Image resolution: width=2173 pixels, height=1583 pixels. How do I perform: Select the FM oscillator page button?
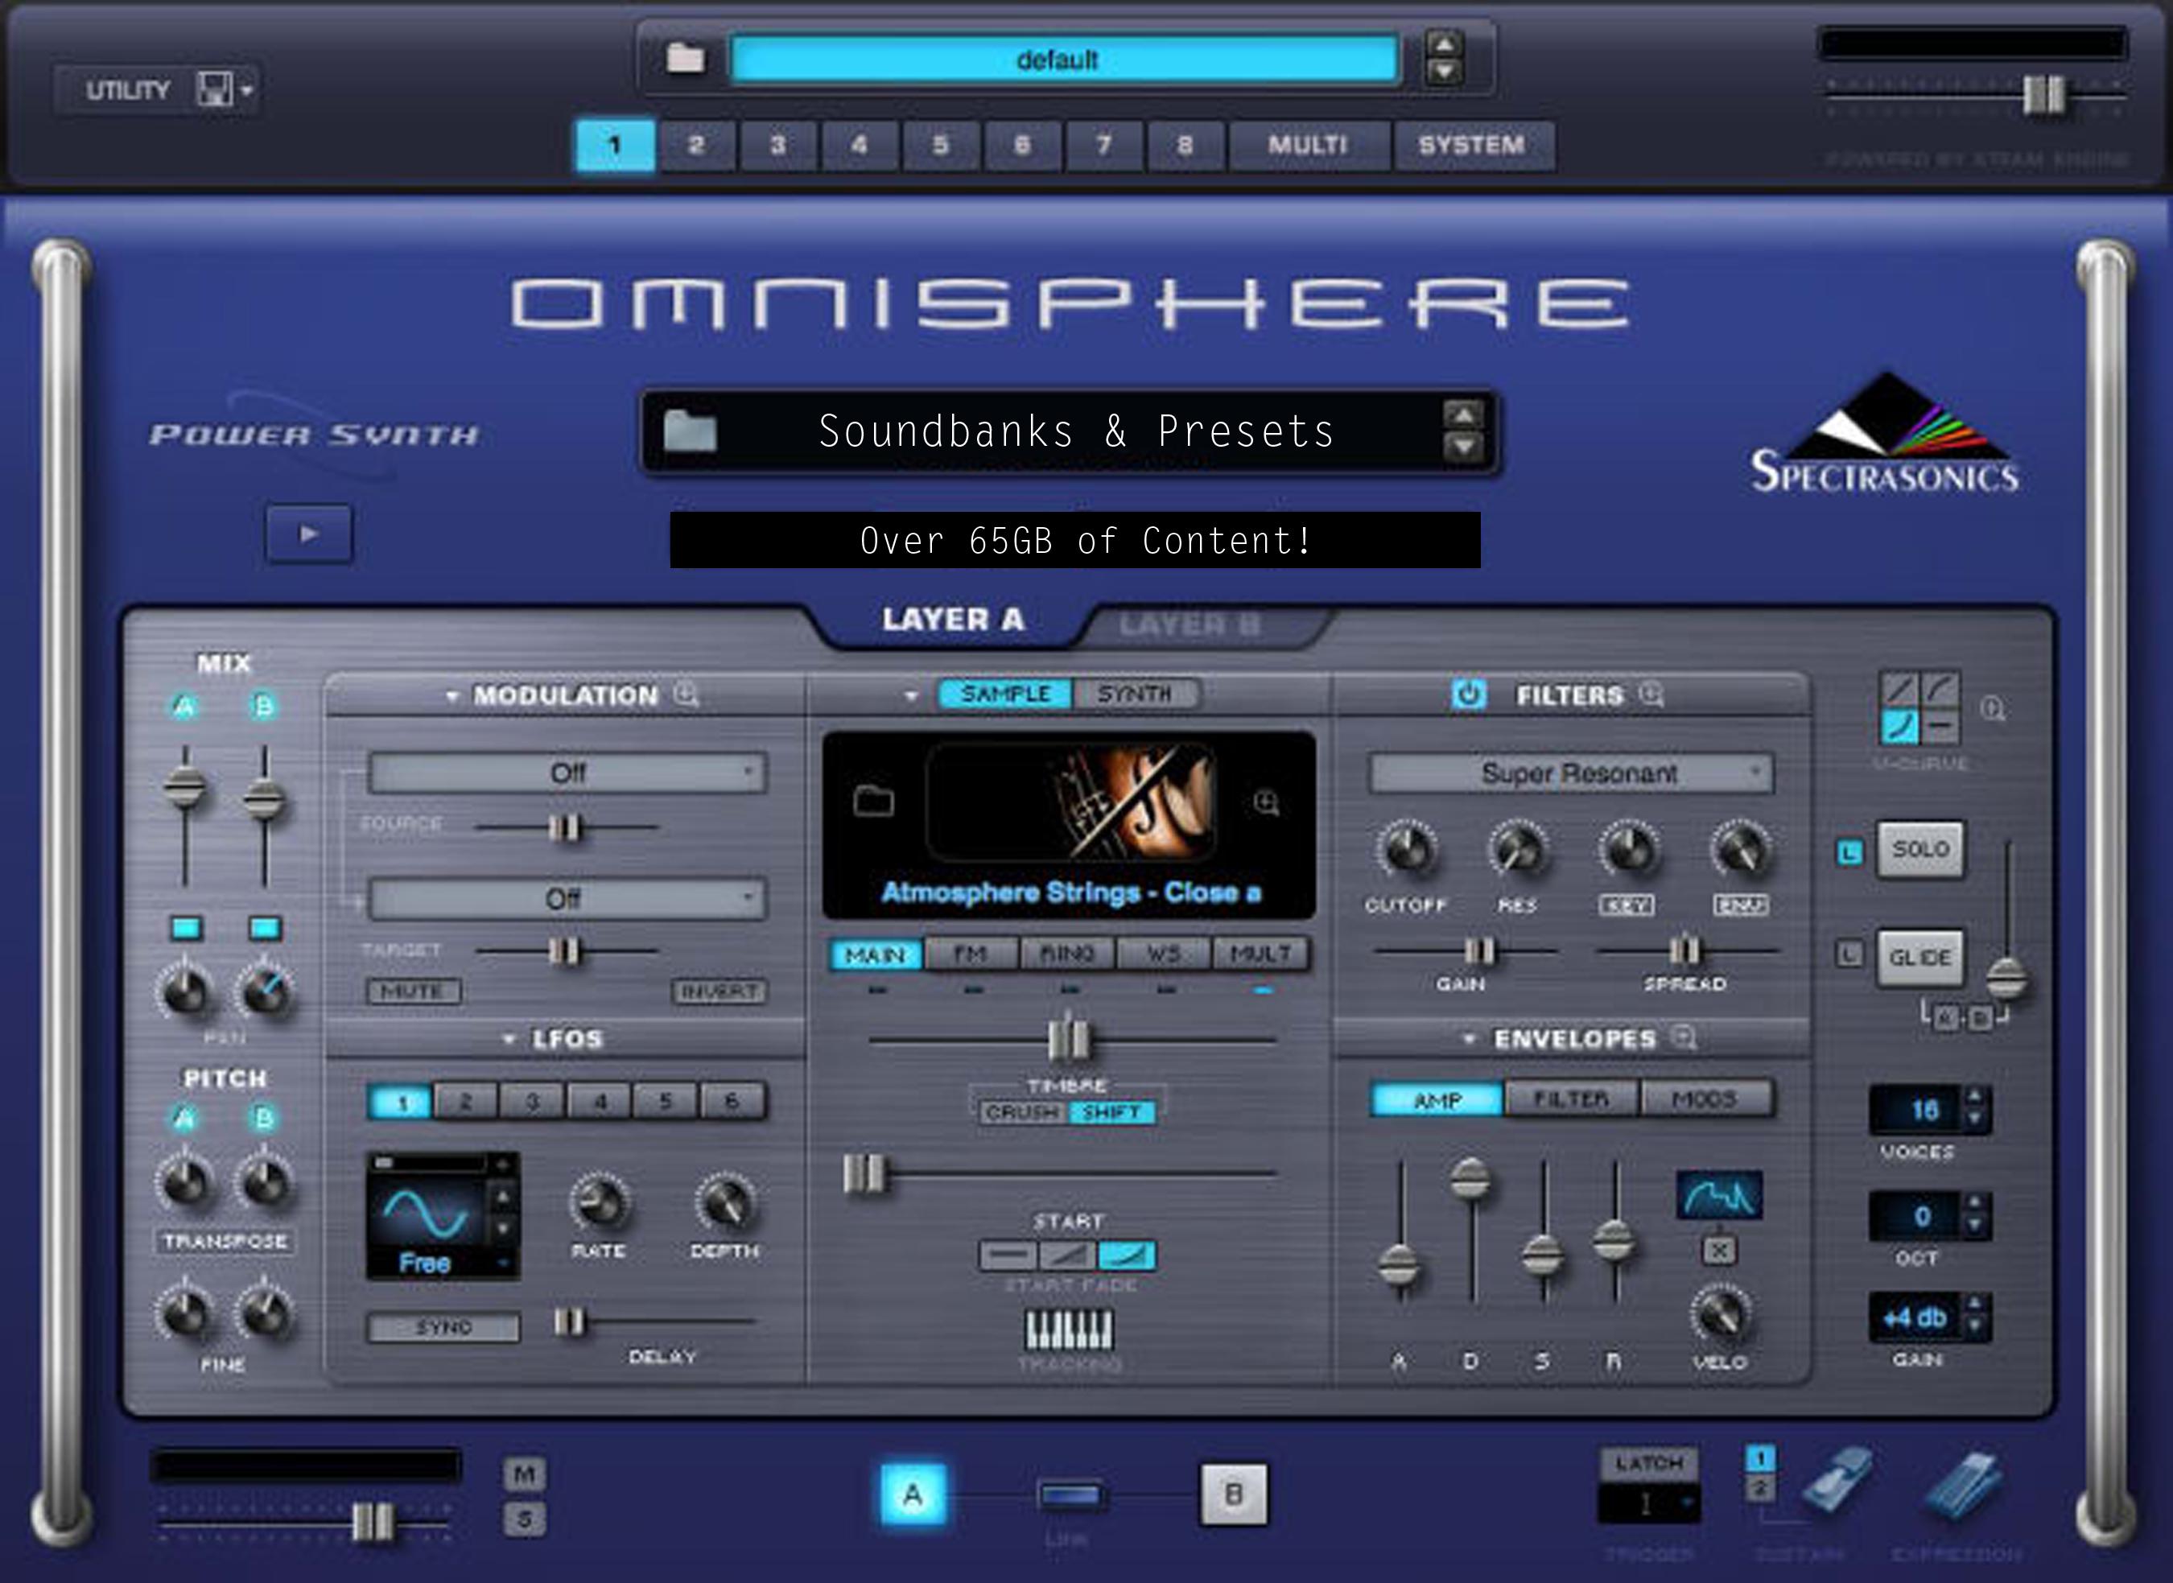971,954
